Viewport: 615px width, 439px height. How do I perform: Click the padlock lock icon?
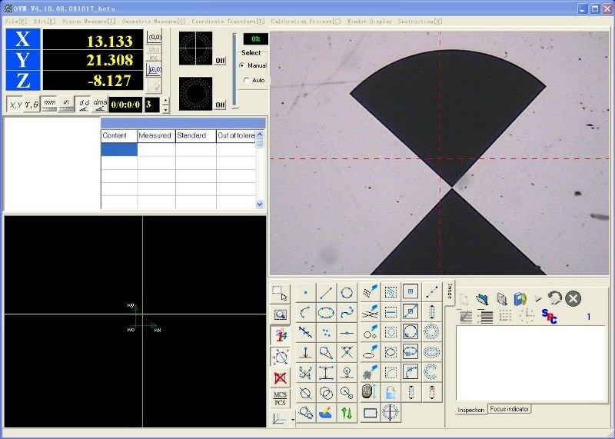click(x=391, y=393)
